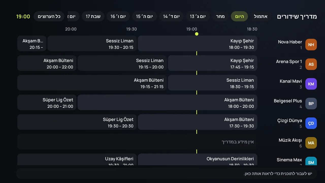The width and height of the screenshot is (325, 183).
Task: Click the 20:00 timeline label
Action: pyautogui.click(x=71, y=29)
